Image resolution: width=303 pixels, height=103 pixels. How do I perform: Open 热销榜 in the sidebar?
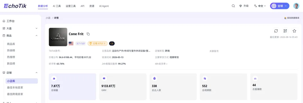(x=11, y=51)
